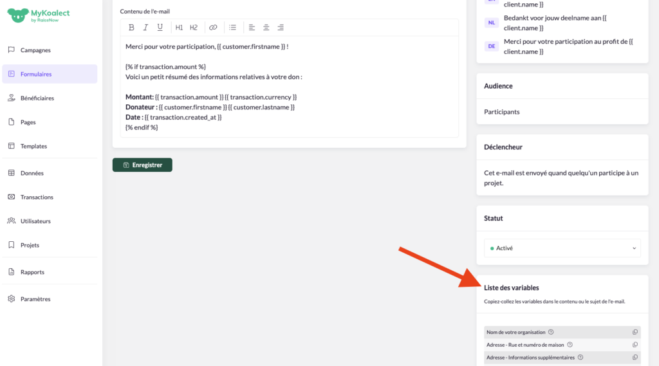Copy the 'Nom de votre organisation' variable

[x=635, y=333]
